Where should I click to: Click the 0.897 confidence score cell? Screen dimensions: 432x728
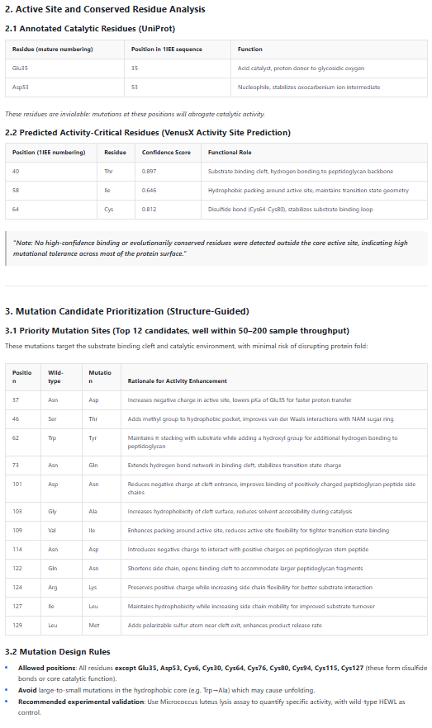click(x=169, y=172)
